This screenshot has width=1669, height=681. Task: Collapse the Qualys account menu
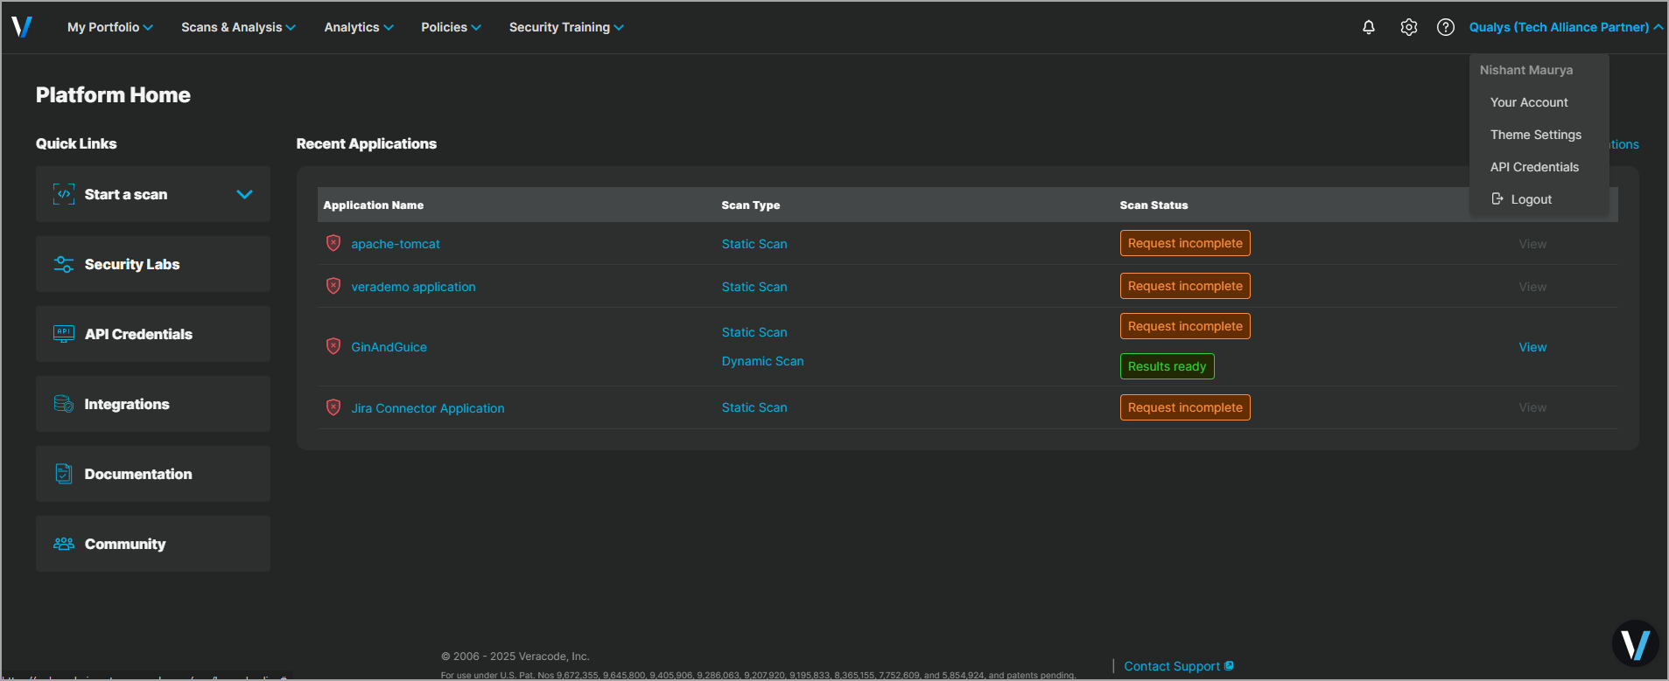(1565, 27)
